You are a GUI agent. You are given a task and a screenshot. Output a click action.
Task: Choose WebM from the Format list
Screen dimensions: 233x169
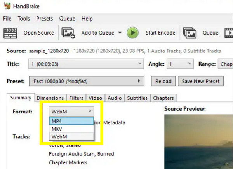tap(71, 136)
